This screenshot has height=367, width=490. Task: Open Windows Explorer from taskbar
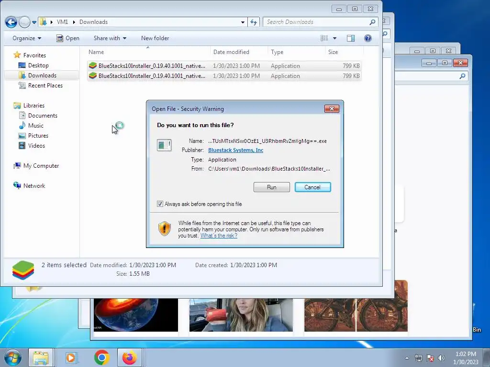pyautogui.click(x=41, y=357)
